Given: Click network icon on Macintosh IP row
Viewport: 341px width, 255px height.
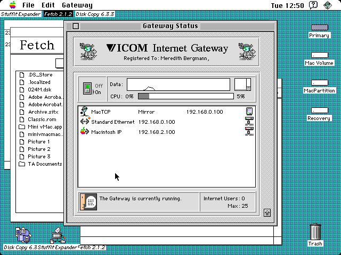Looking at the screenshot, I should pyautogui.click(x=249, y=131).
